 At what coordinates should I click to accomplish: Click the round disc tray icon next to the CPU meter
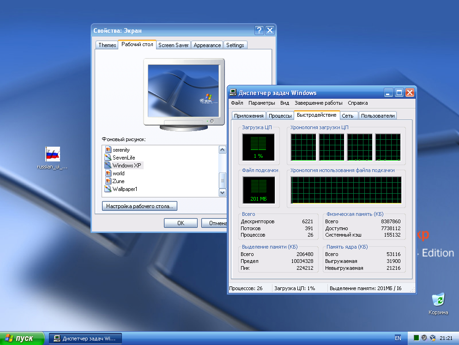[424, 338]
